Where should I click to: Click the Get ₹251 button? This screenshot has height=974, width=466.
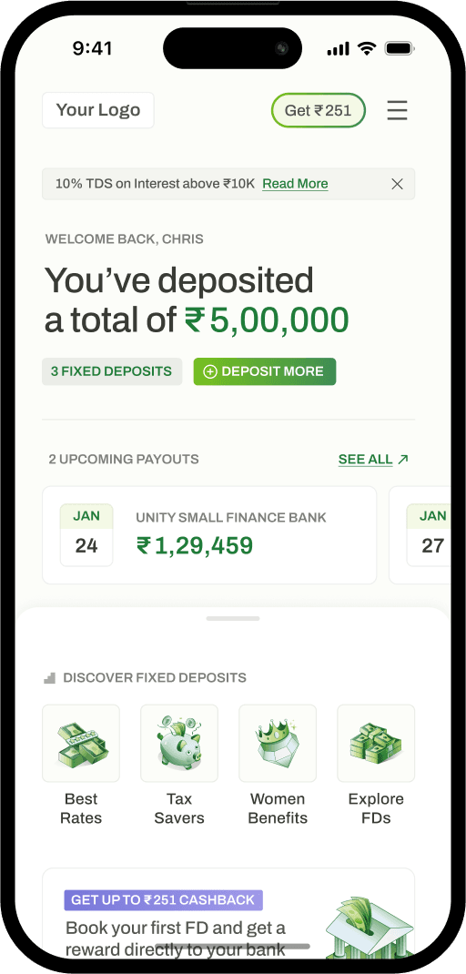tap(319, 110)
